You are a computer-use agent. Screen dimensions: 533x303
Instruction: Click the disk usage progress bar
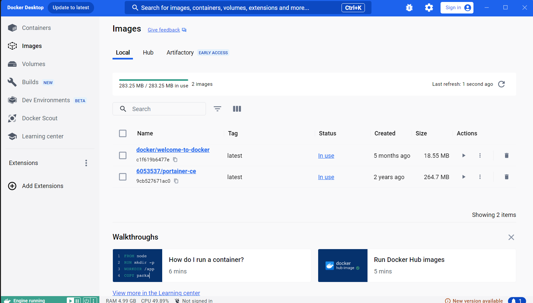pyautogui.click(x=154, y=80)
